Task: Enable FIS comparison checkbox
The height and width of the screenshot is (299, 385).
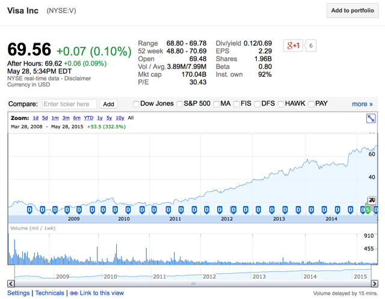Action: coord(236,104)
